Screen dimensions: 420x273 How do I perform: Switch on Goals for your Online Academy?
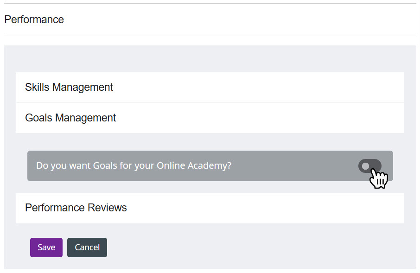coord(369,166)
